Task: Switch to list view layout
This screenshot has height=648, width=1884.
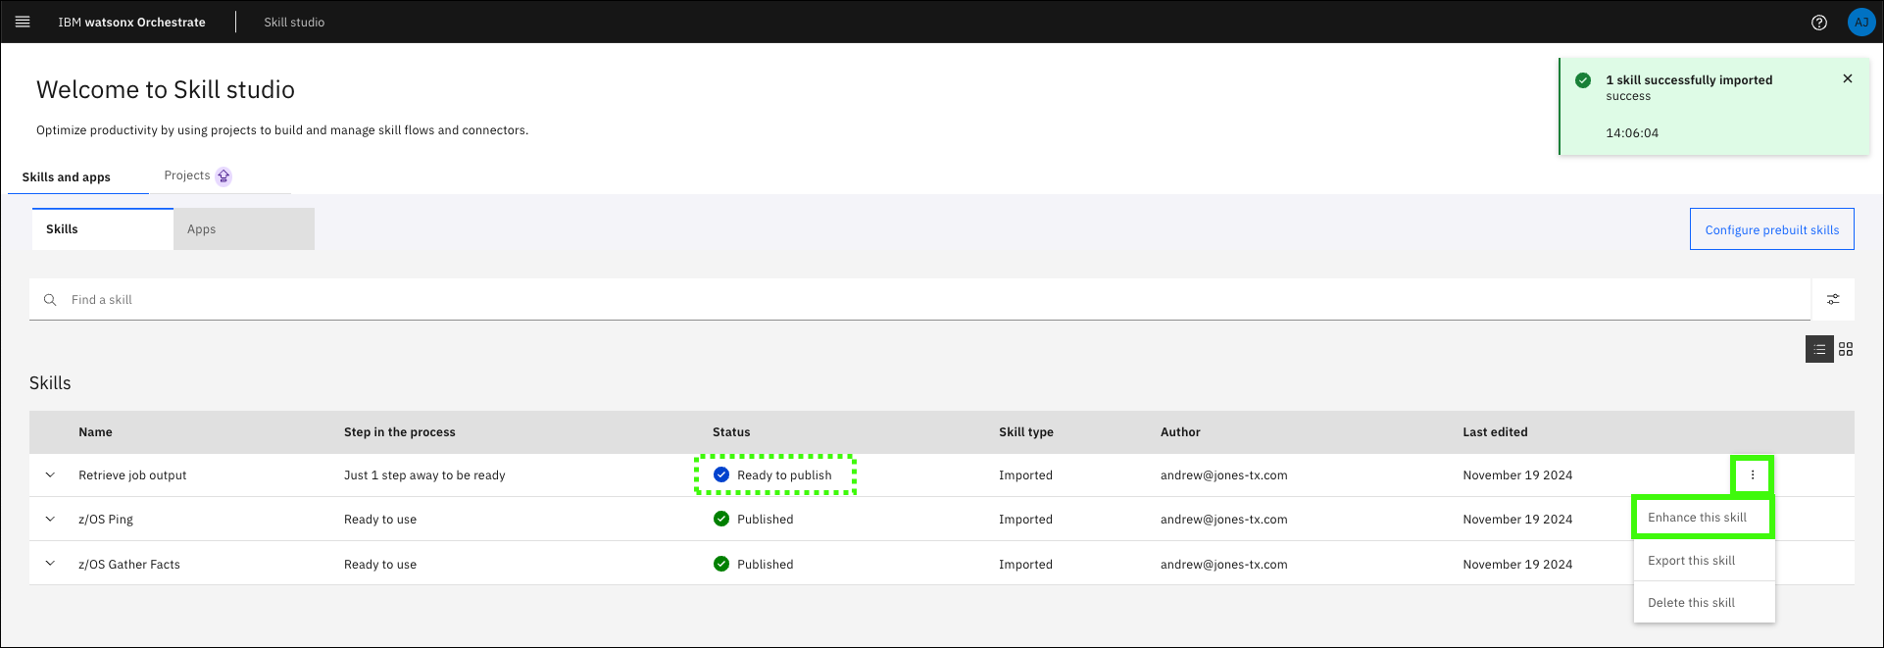Action: (1819, 349)
